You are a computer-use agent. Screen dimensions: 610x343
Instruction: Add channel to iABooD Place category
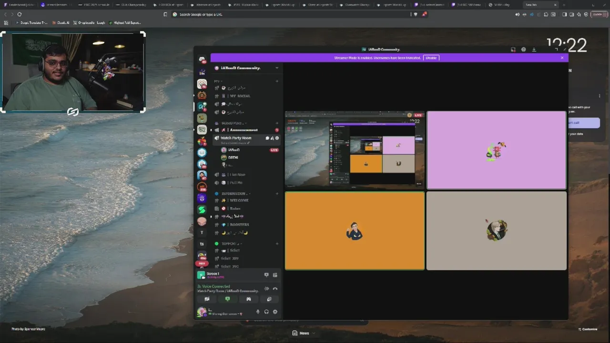[x=277, y=123]
